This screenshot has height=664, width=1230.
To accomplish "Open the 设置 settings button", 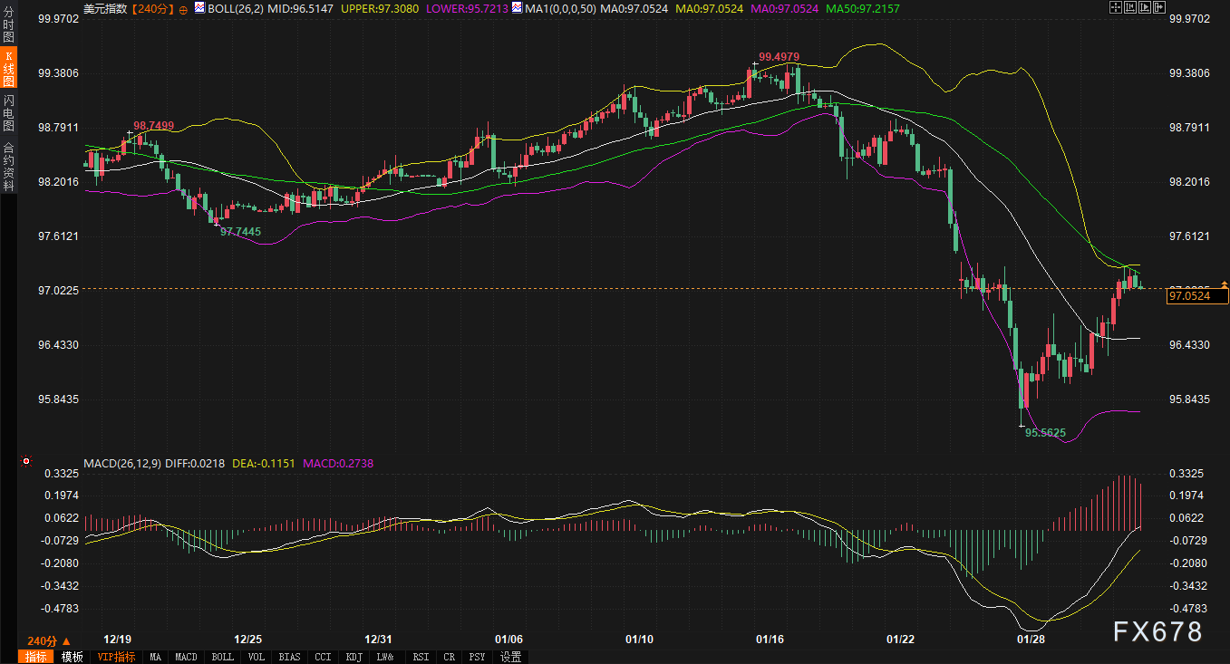I will tap(510, 657).
